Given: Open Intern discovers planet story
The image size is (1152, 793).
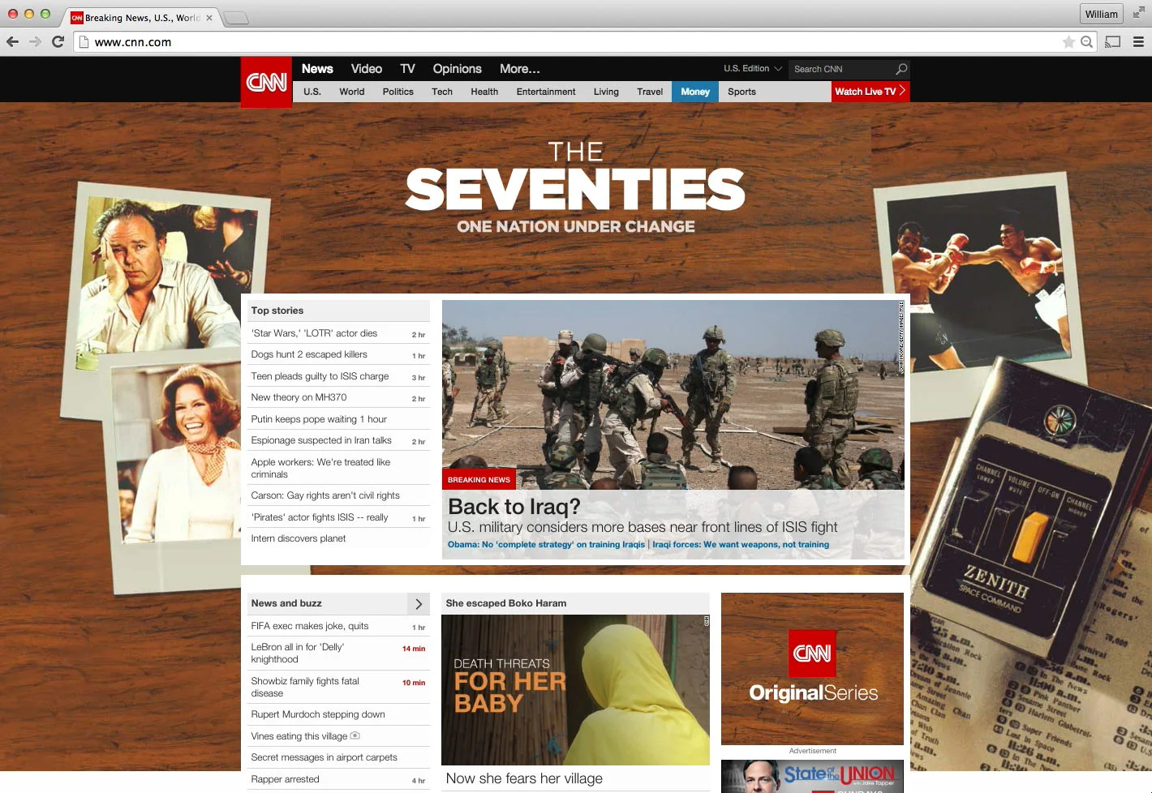Looking at the screenshot, I should point(299,538).
